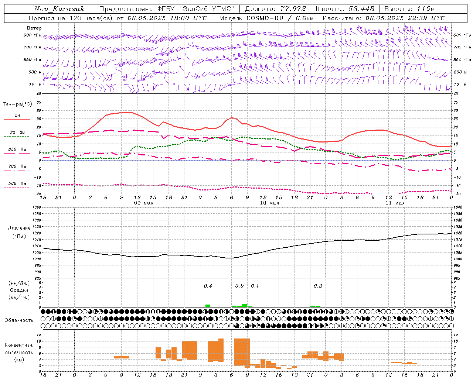Click the "700 гПа" wind level label at left
The height and width of the screenshot is (378, 473).
pyautogui.click(x=33, y=47)
